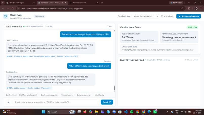This screenshot has width=204, height=115.
Task: Launch Firefox from the taskbar
Action: pyautogui.click(x=85, y=112)
